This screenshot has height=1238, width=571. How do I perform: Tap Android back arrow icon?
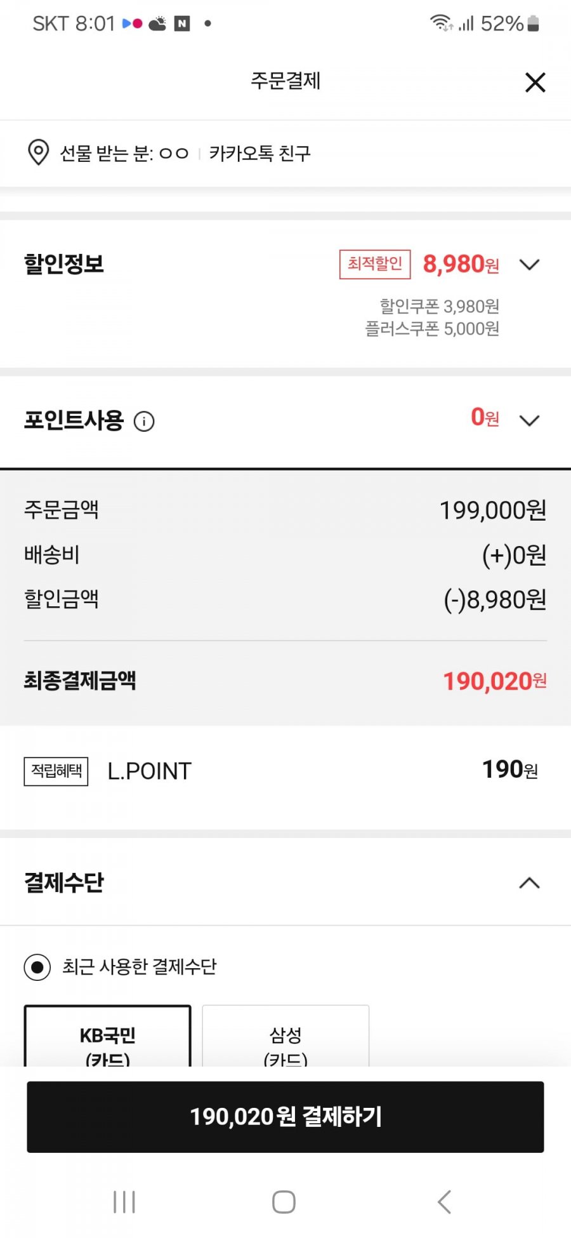[x=444, y=1202]
